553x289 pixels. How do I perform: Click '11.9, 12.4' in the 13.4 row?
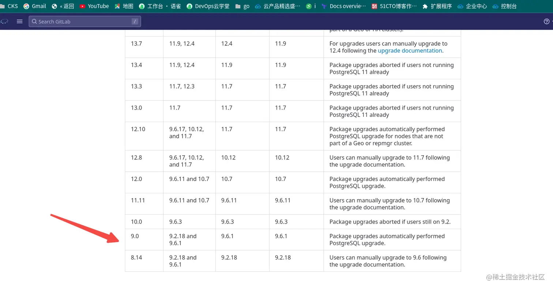pyautogui.click(x=182, y=65)
